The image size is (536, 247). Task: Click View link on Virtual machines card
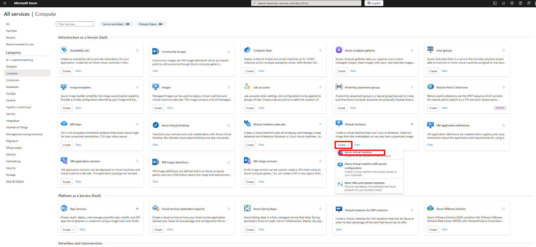(357, 145)
